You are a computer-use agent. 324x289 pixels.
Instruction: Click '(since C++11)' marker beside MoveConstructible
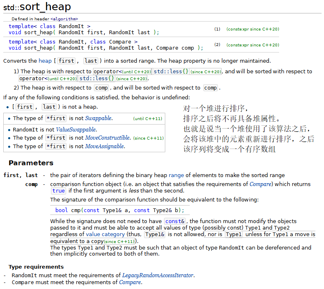pos(149,138)
